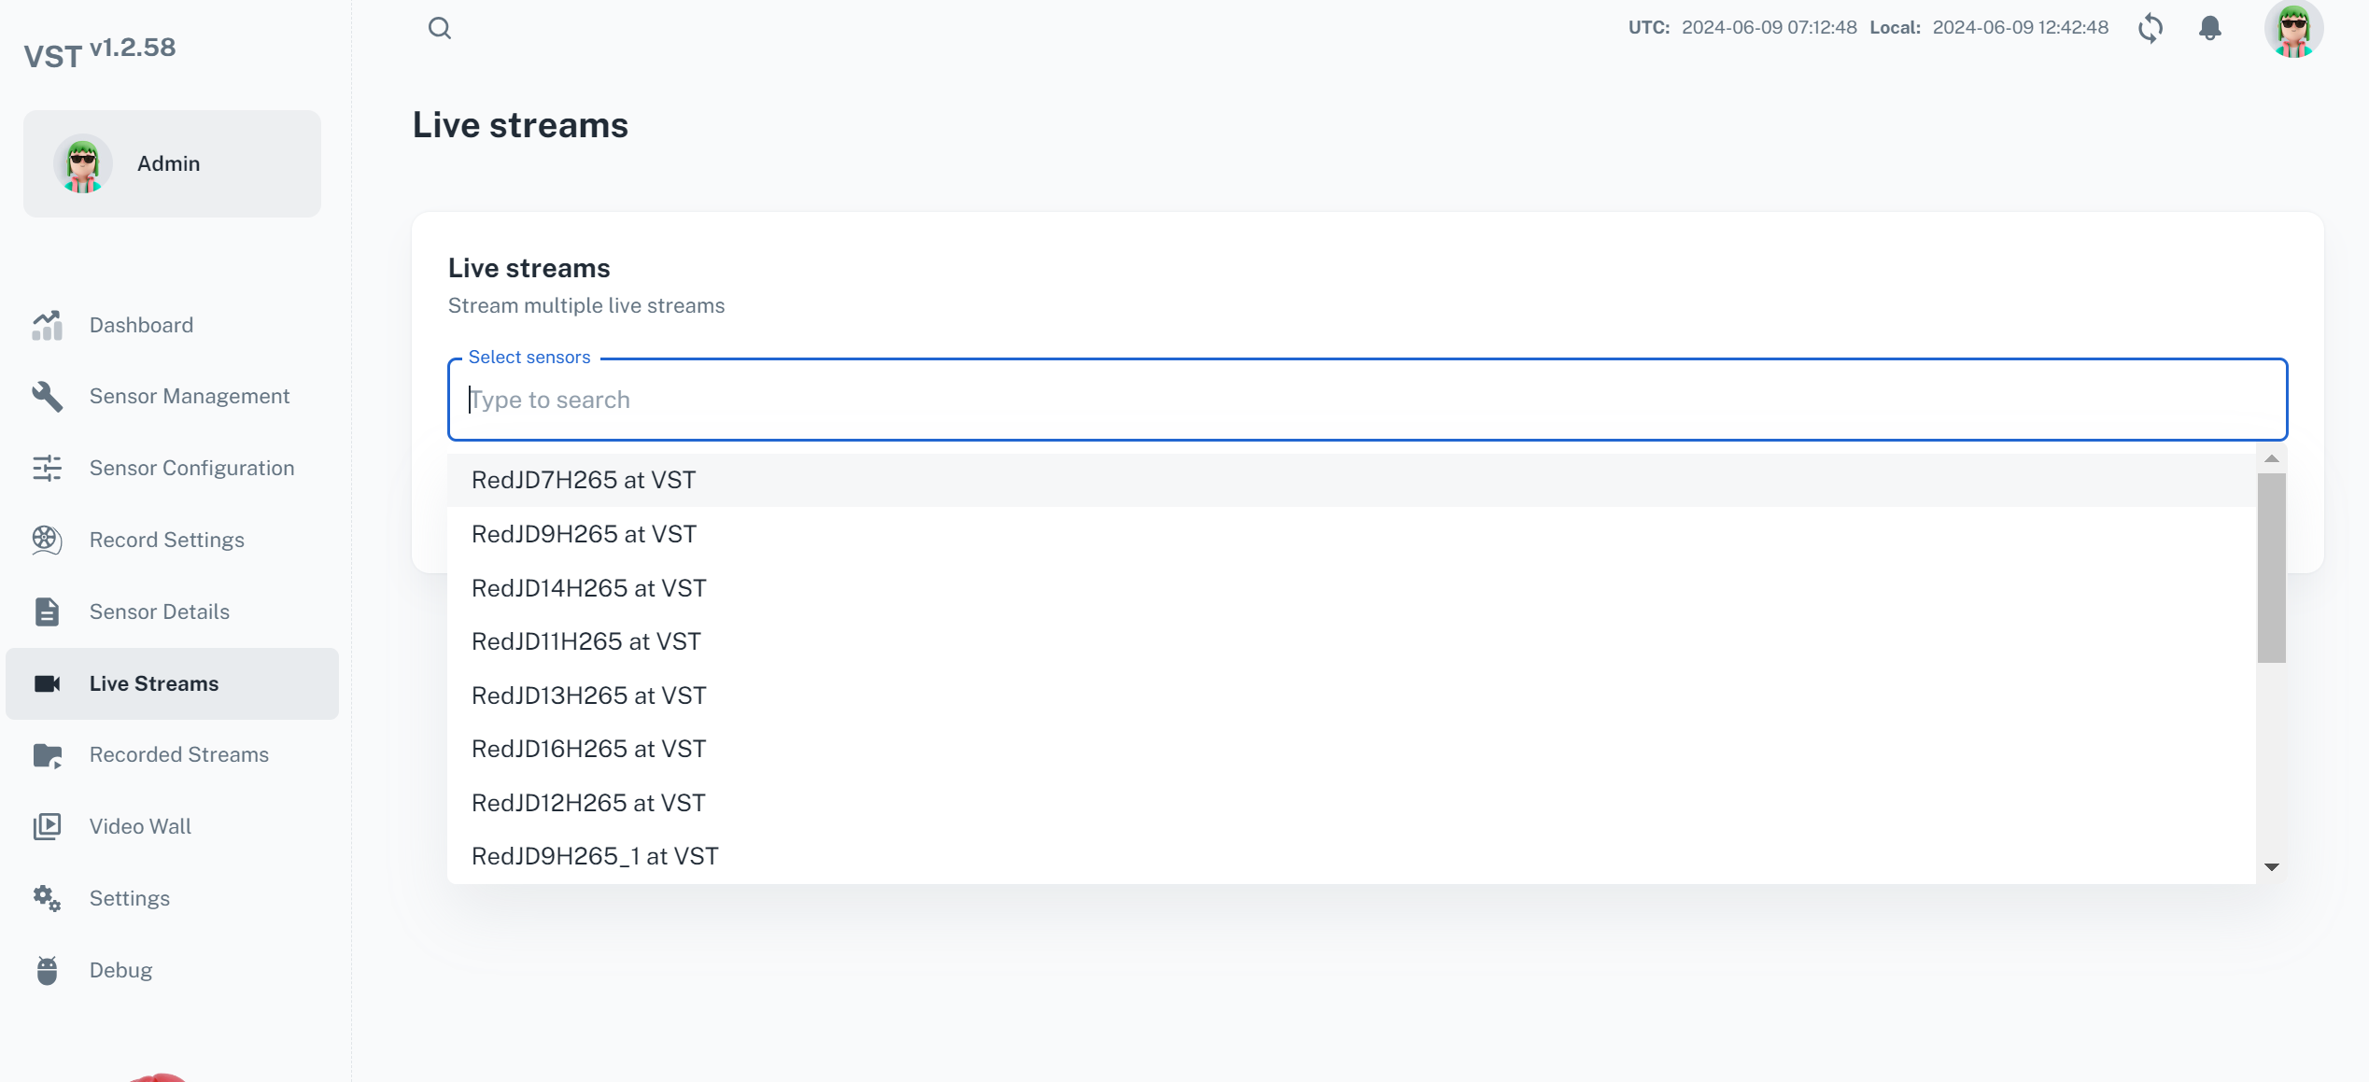The width and height of the screenshot is (2369, 1082).
Task: Click the Video Wall play icon
Action: 47,826
